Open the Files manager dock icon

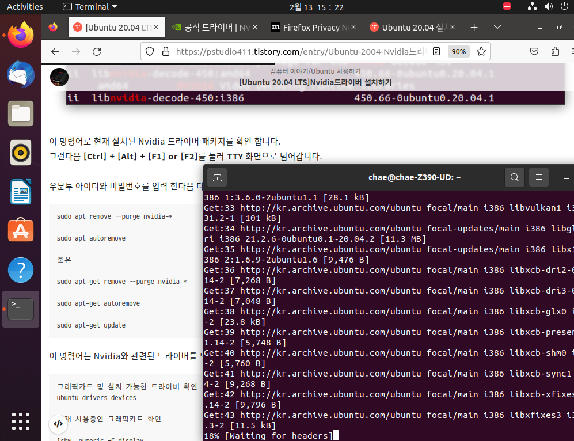(21, 113)
